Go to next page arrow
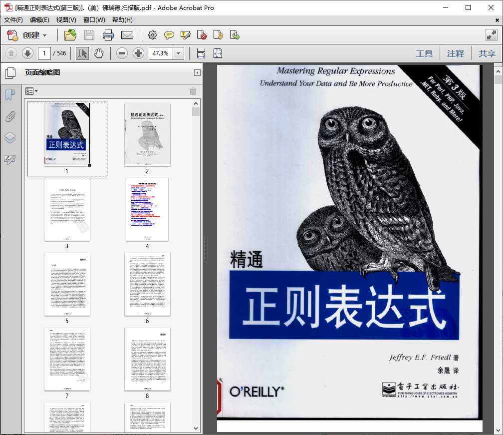The image size is (503, 435). pos(27,53)
